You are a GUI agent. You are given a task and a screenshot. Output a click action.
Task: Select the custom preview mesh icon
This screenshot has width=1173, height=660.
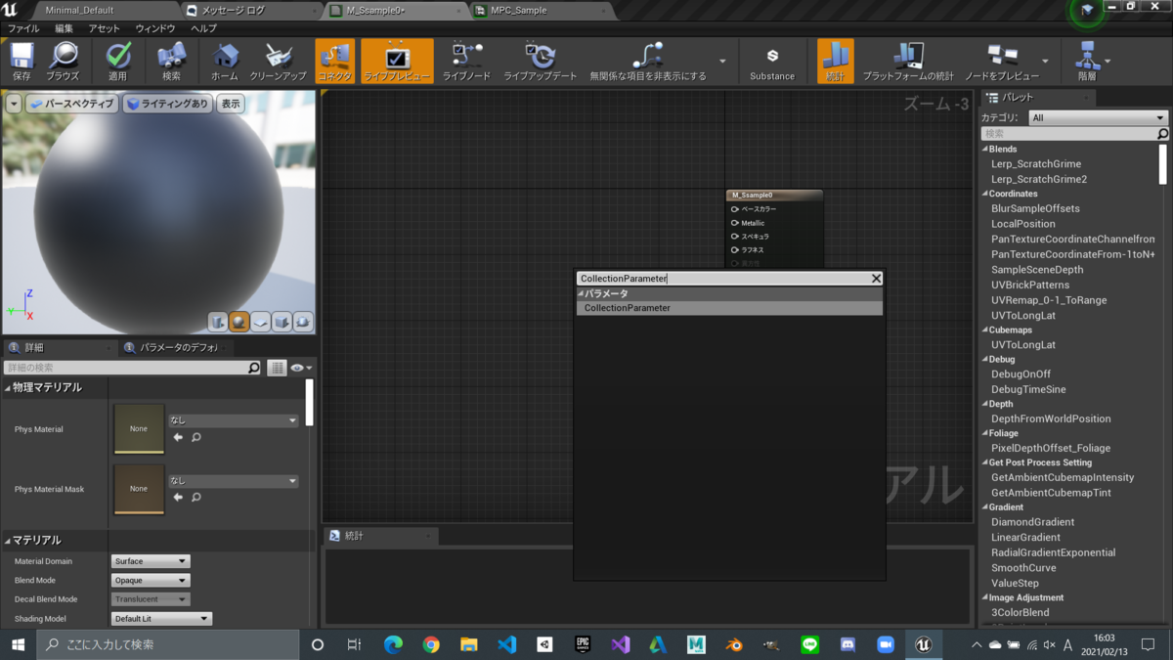click(303, 322)
